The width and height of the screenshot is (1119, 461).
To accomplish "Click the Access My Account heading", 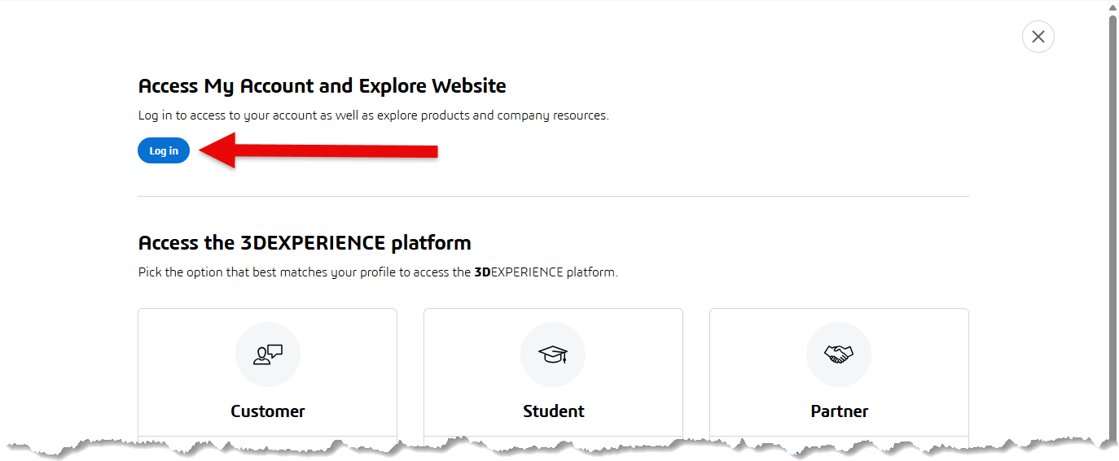I will pos(322,86).
